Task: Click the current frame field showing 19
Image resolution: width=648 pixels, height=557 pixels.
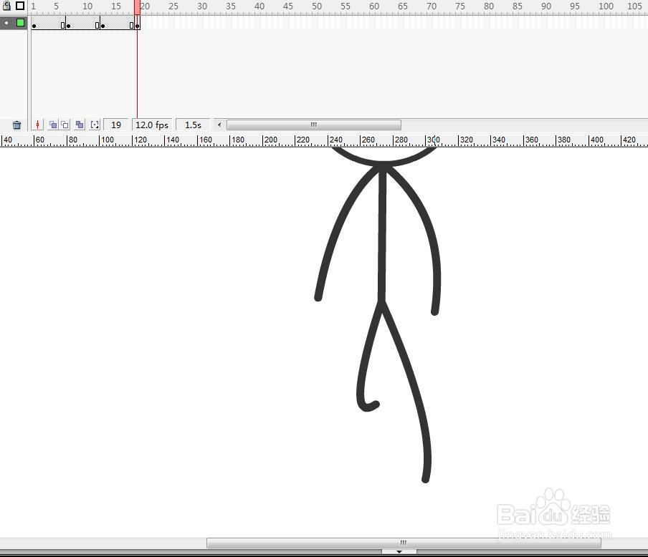Action: (x=116, y=125)
